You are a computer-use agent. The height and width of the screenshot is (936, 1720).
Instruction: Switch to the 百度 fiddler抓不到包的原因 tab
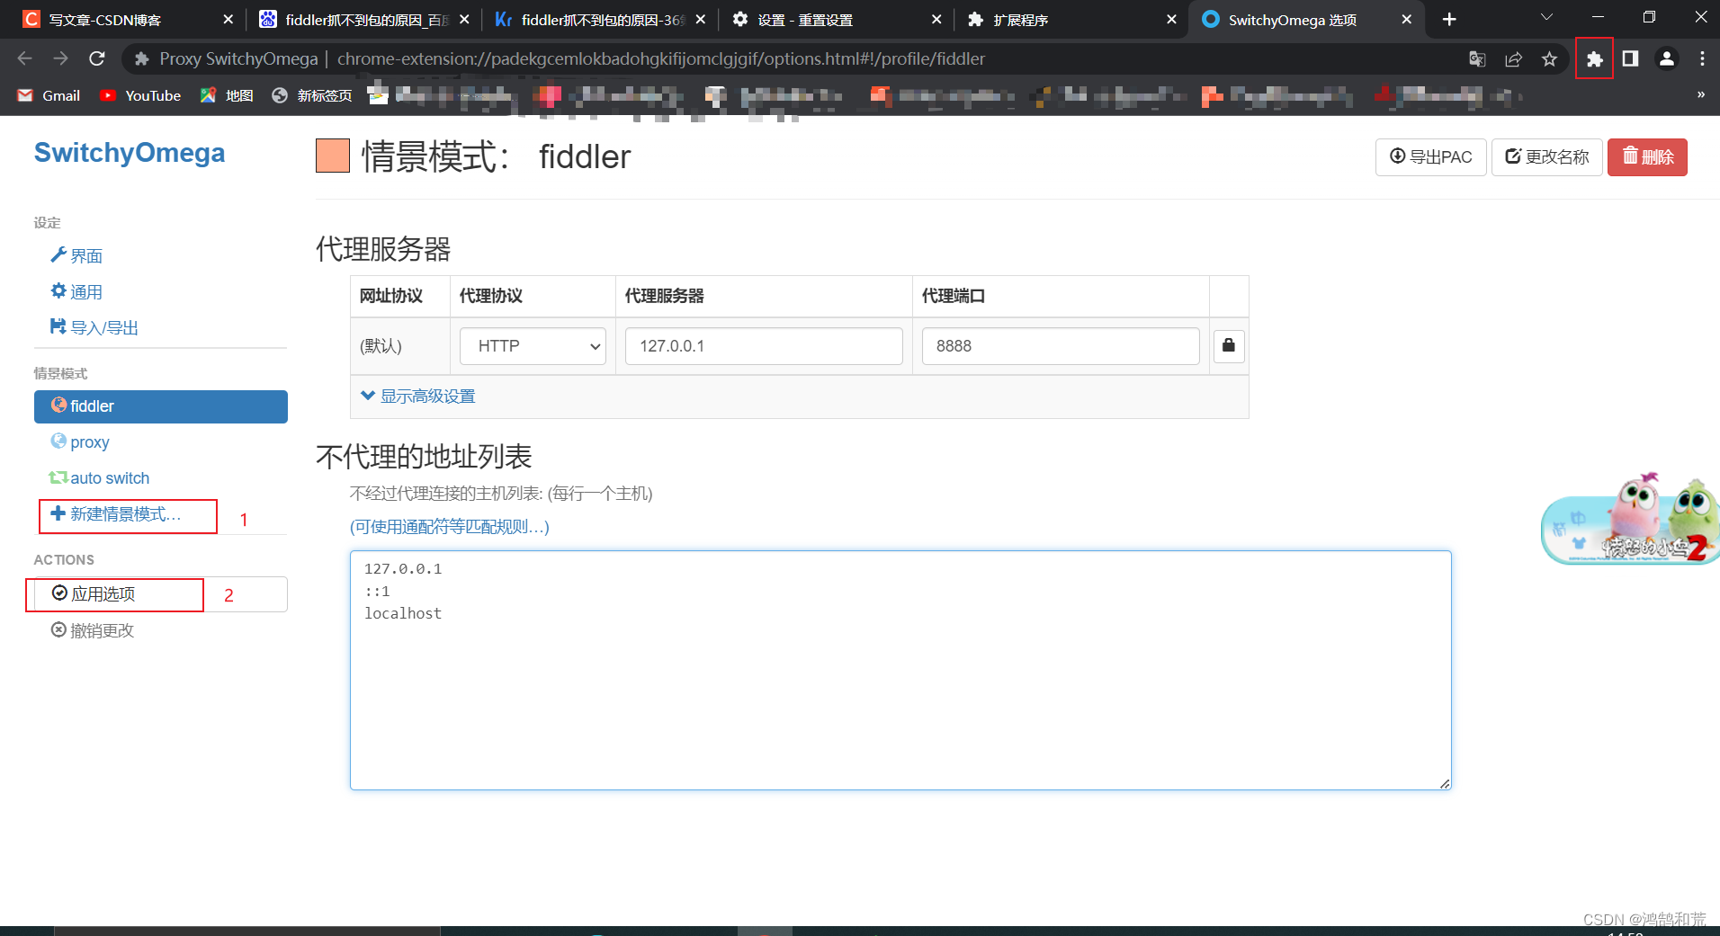pyautogui.click(x=364, y=20)
